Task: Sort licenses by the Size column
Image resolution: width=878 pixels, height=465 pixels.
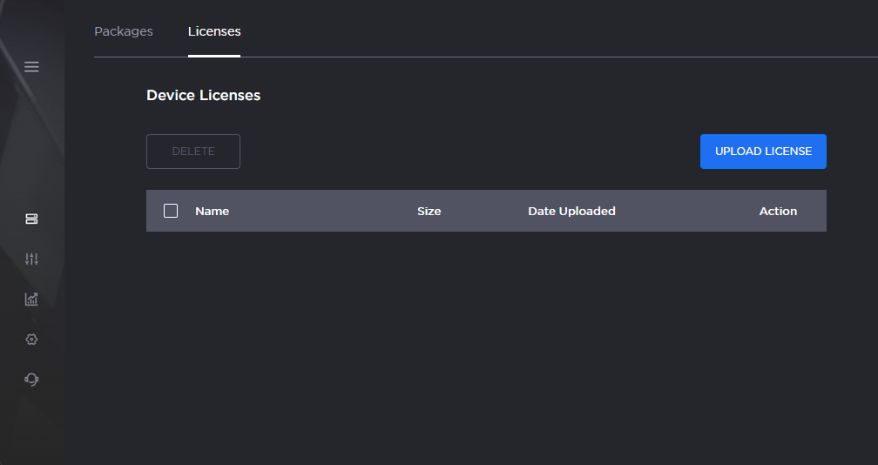Action: click(429, 211)
